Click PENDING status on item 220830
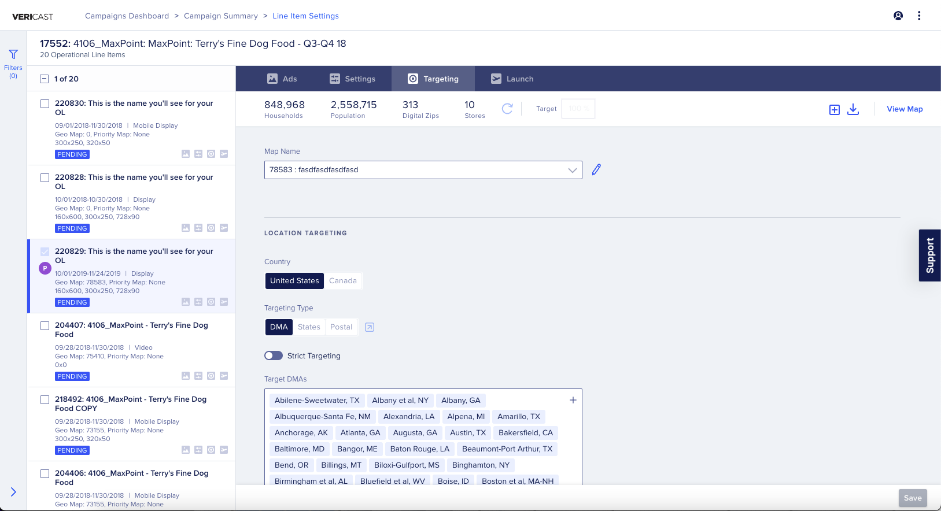The width and height of the screenshot is (941, 511). point(72,154)
